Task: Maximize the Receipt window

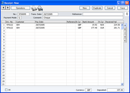Action: 123,3
